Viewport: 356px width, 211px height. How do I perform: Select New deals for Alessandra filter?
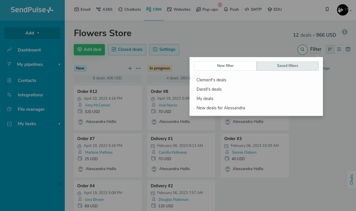pos(221,108)
